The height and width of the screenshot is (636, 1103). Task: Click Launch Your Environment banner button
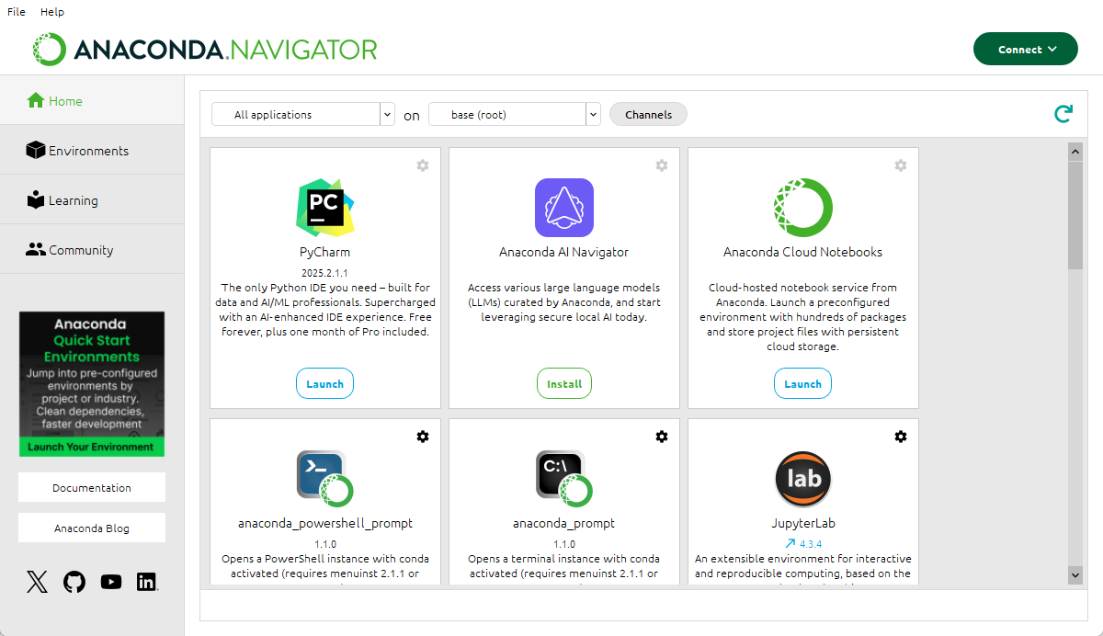(92, 447)
